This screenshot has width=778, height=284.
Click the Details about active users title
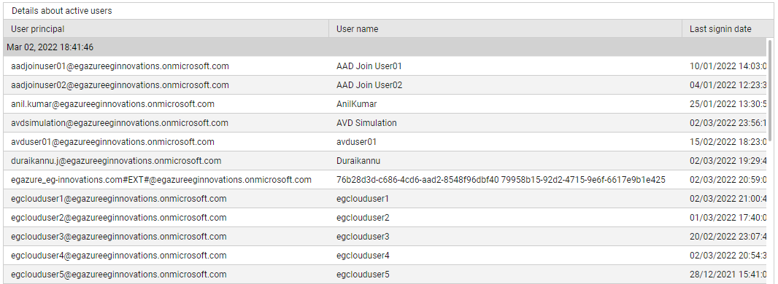point(62,11)
